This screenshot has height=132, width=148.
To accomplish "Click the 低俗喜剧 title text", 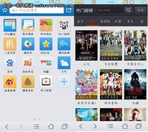I will pos(111,103).
